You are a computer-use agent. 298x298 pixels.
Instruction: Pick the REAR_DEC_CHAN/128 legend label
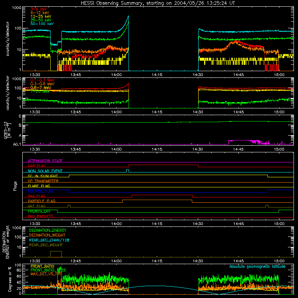click(x=49, y=240)
